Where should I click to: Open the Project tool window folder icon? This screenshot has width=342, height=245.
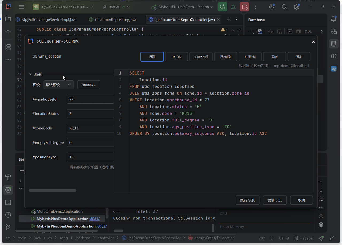coord(8,19)
